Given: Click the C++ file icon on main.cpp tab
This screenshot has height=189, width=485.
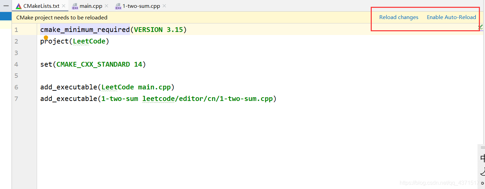Looking at the screenshot, I should coord(75,6).
